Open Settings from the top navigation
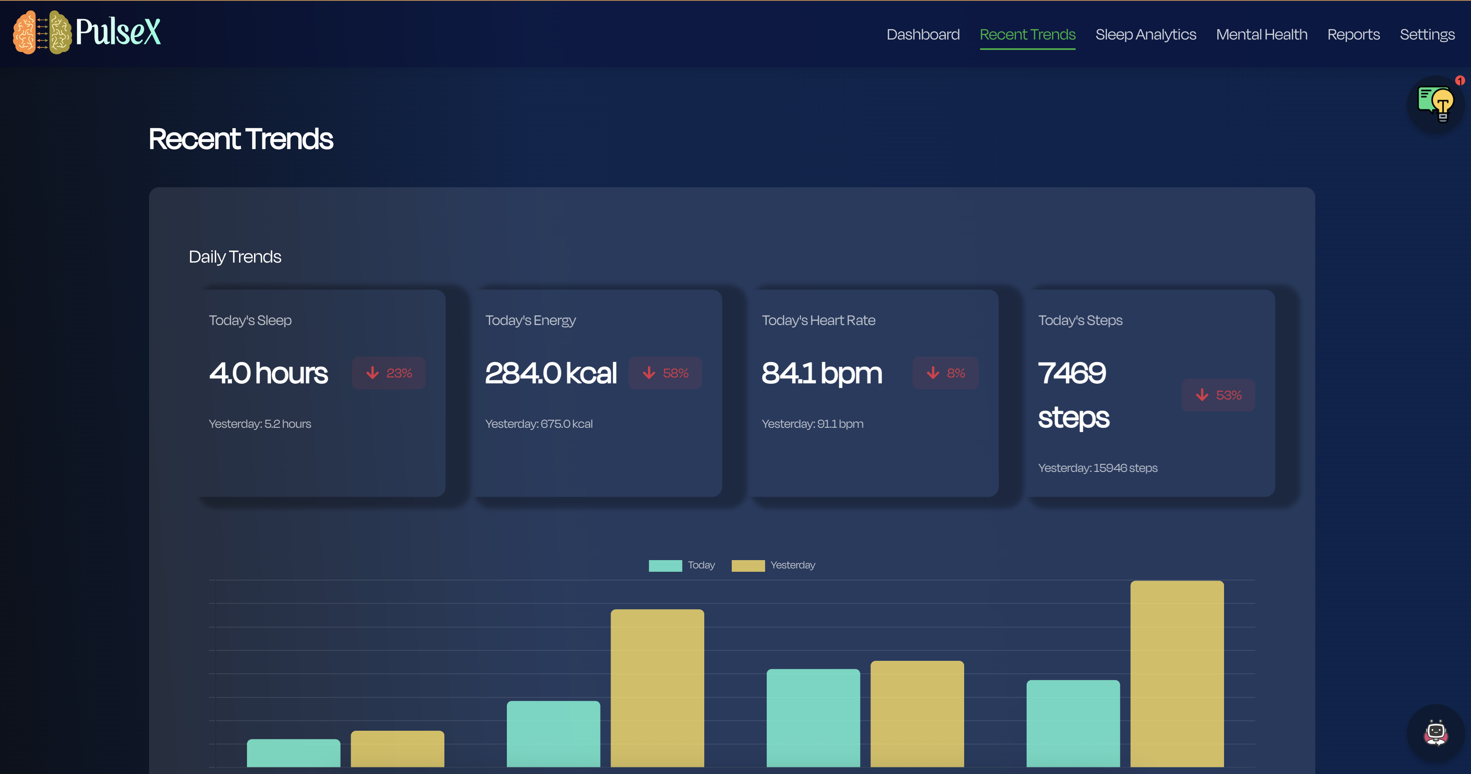 click(x=1427, y=35)
